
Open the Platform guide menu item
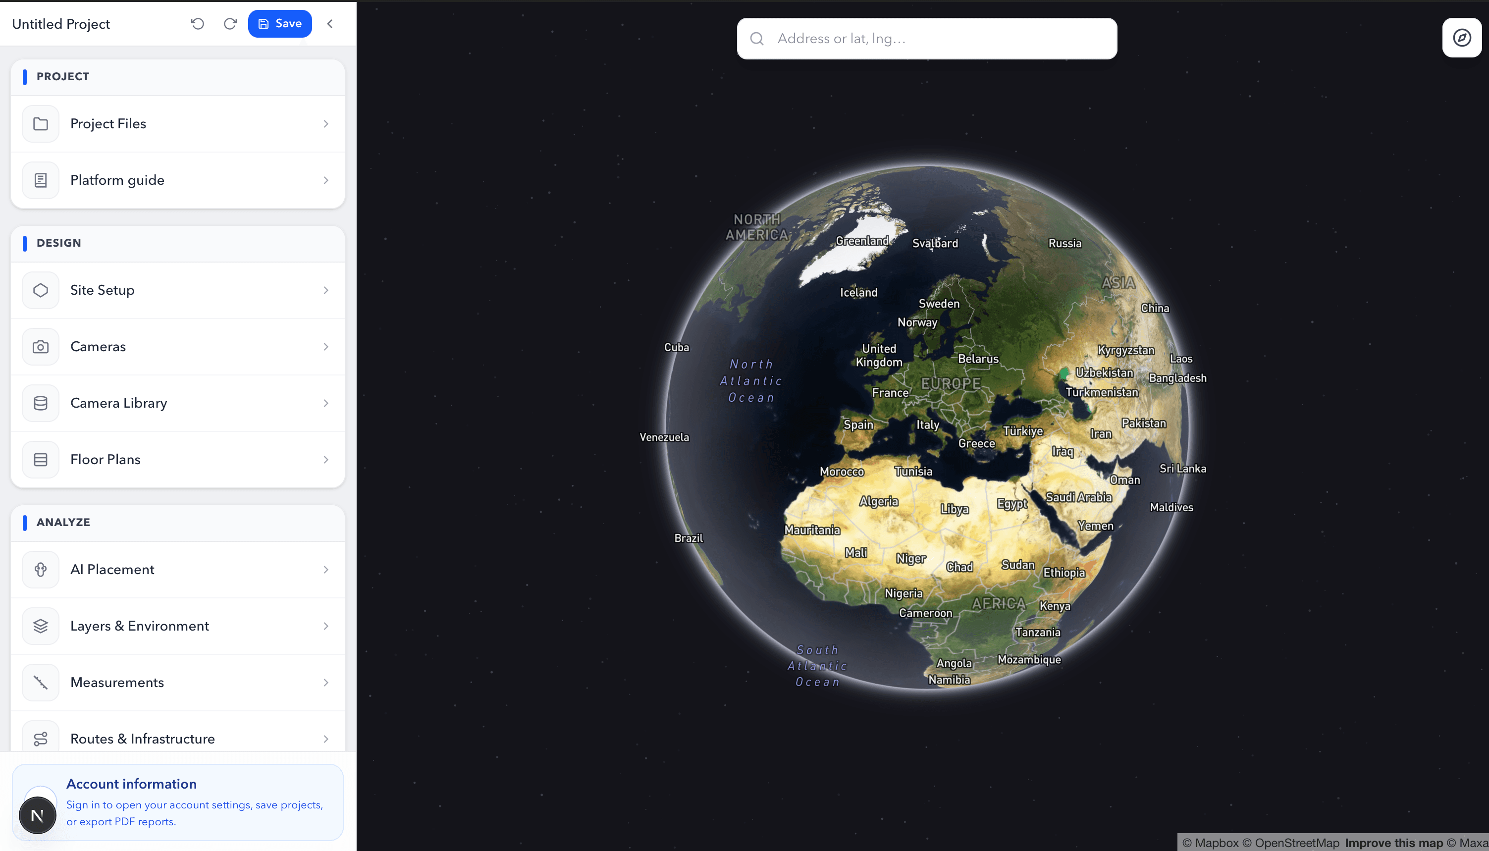click(x=117, y=180)
